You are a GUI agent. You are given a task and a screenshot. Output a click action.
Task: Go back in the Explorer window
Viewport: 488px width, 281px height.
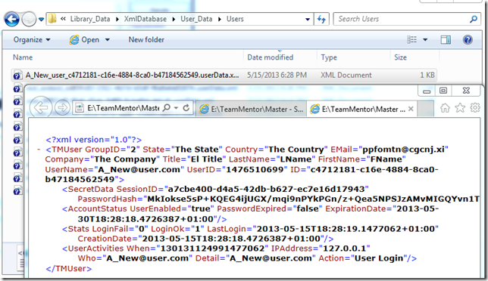point(12,19)
